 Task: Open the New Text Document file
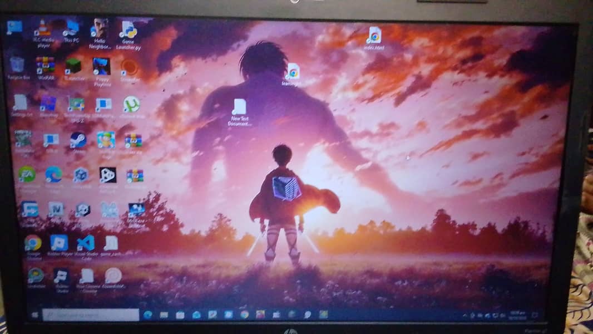click(239, 112)
